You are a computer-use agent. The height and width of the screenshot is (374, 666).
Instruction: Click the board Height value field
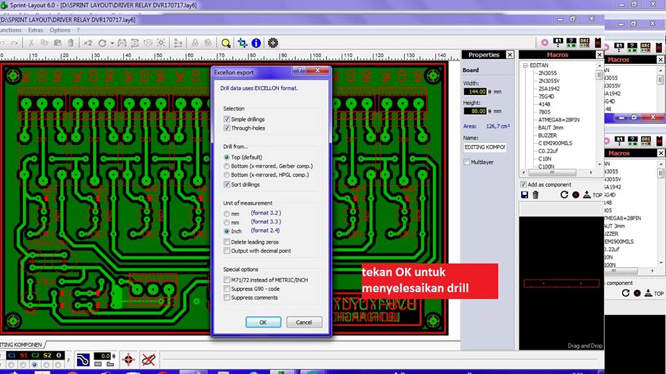tap(475, 111)
